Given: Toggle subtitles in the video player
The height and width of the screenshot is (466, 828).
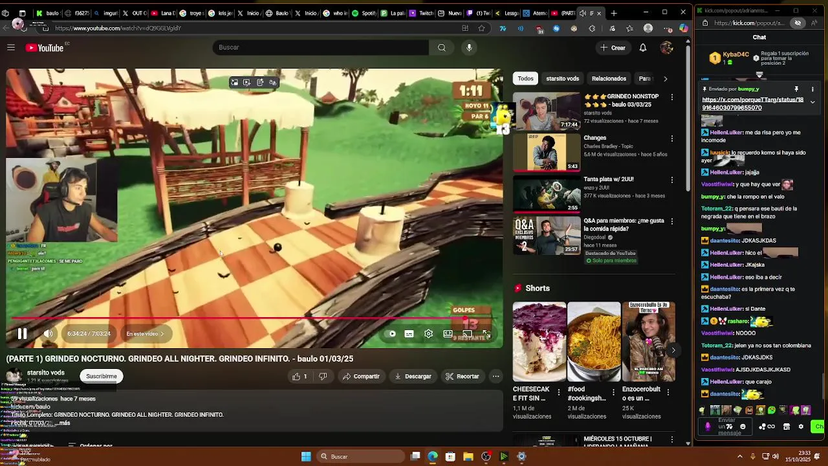Looking at the screenshot, I should pyautogui.click(x=409, y=334).
